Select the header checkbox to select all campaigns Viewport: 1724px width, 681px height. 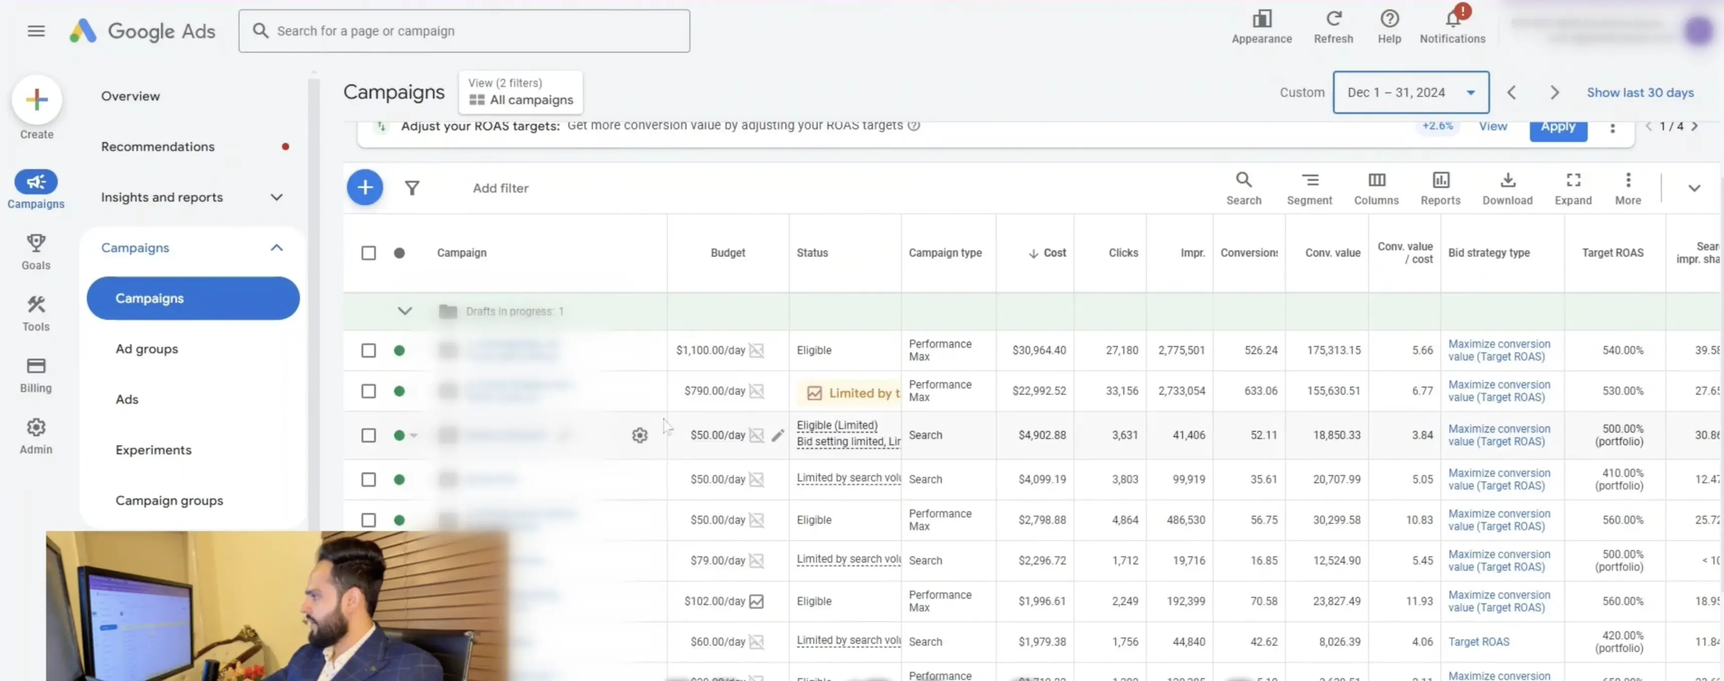369,253
